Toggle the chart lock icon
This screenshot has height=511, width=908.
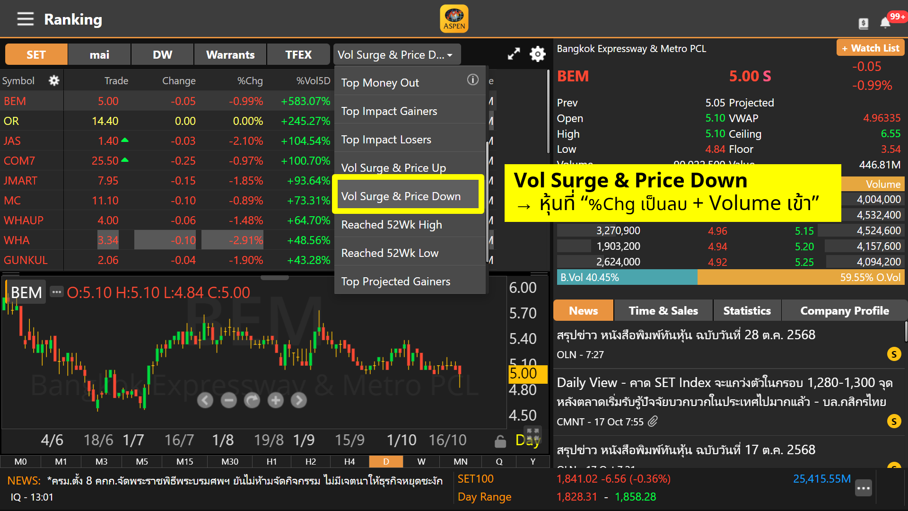click(500, 441)
